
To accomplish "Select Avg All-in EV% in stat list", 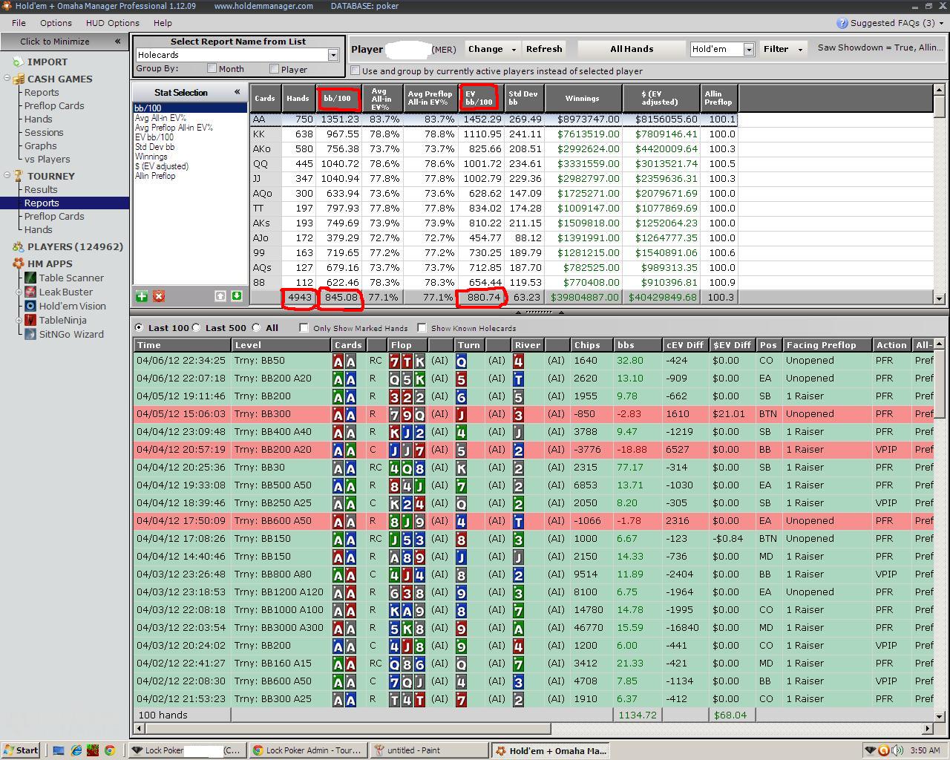I will click(160, 118).
